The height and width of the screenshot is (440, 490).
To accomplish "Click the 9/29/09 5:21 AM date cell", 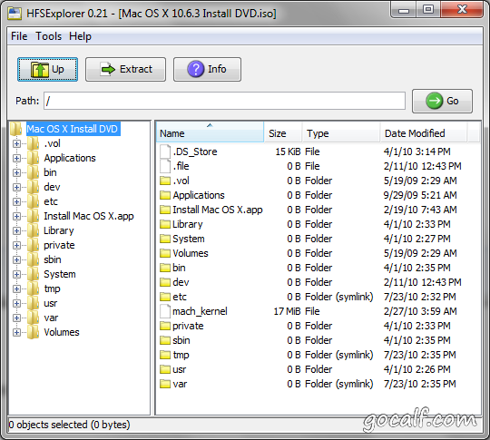I will (420, 195).
